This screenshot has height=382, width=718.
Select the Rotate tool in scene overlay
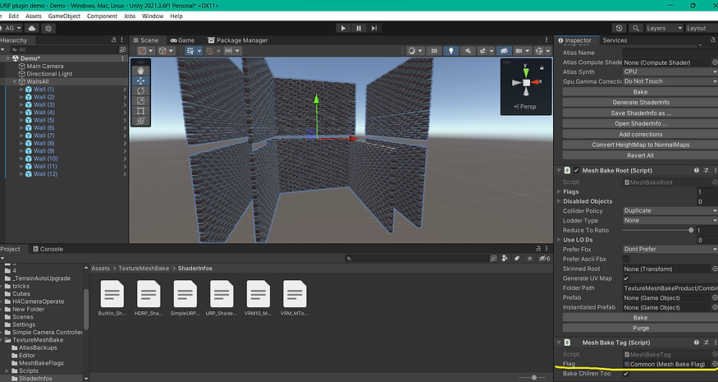pyautogui.click(x=141, y=90)
